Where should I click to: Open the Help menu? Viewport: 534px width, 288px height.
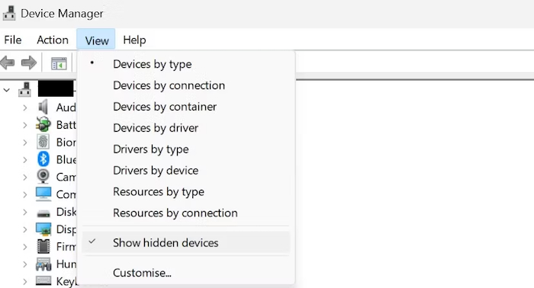click(134, 40)
